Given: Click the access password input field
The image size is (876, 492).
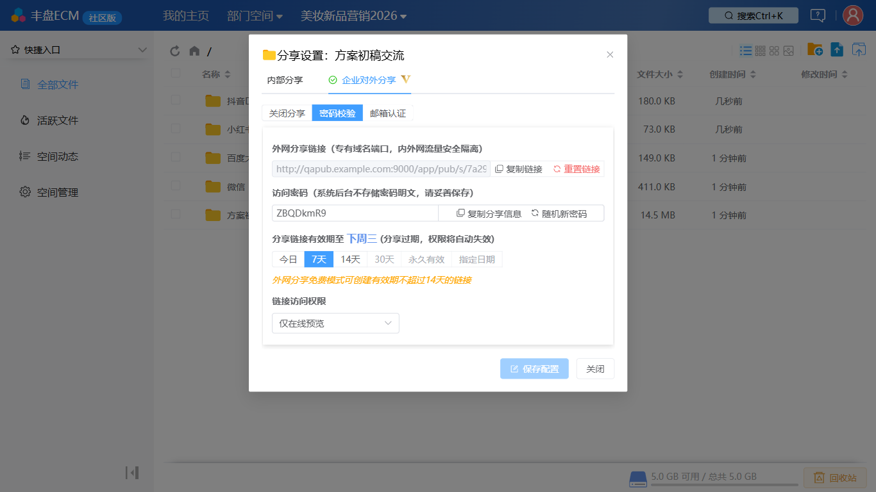Looking at the screenshot, I should (x=355, y=213).
